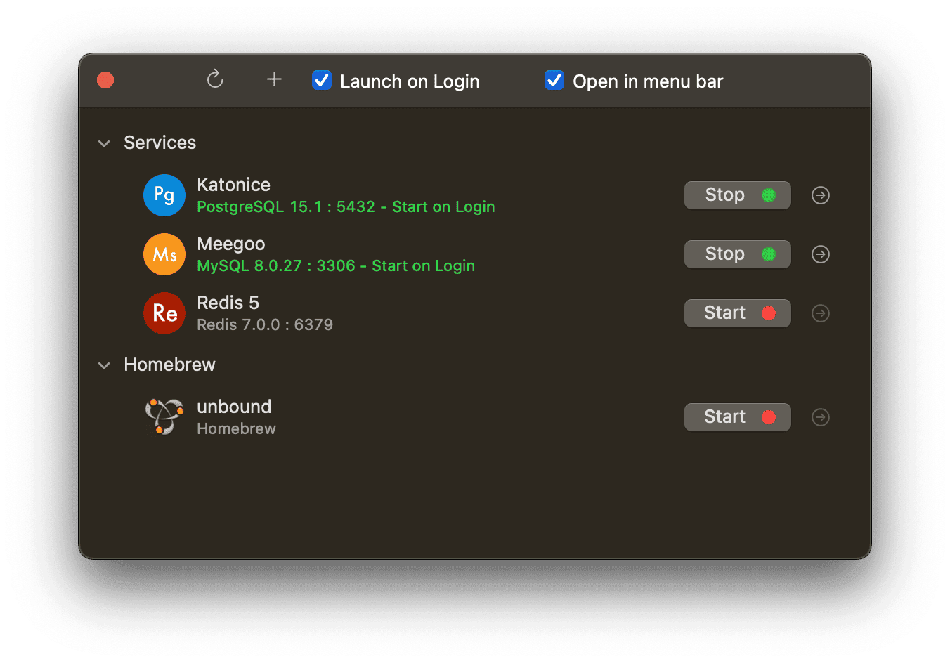Screen dimensions: 950x663
Task: Collapse the Homebrew section
Action: [x=104, y=365]
